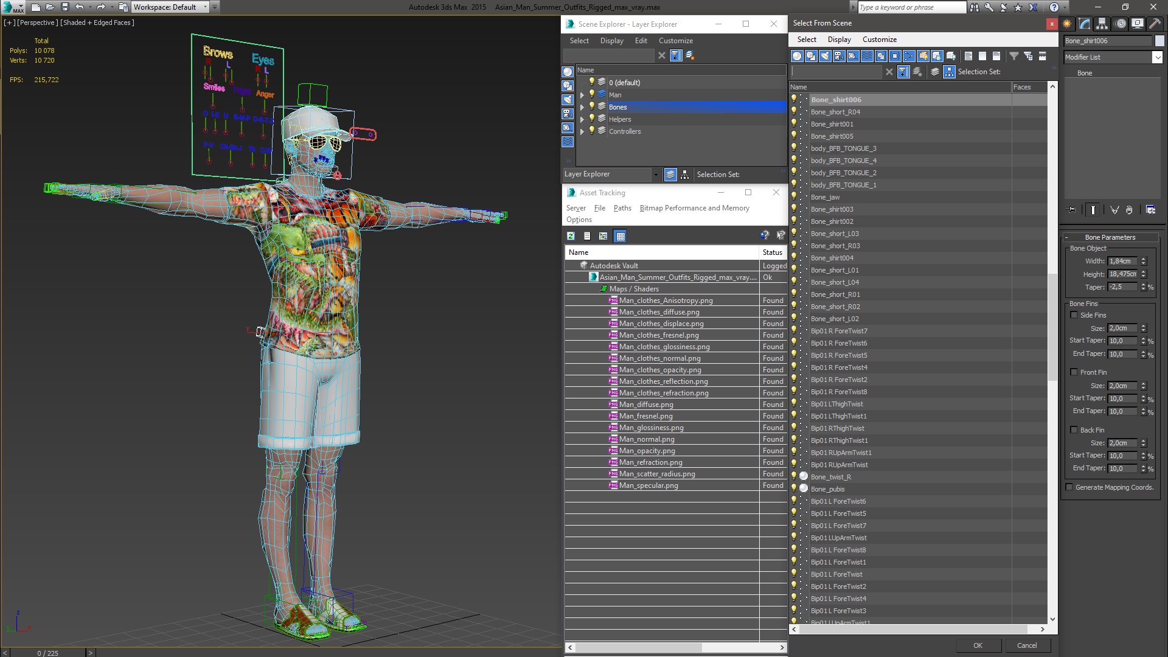This screenshot has height=657, width=1168.
Task: Switch to Sort by Hierarchy in Select From Scene
Action: 950,72
